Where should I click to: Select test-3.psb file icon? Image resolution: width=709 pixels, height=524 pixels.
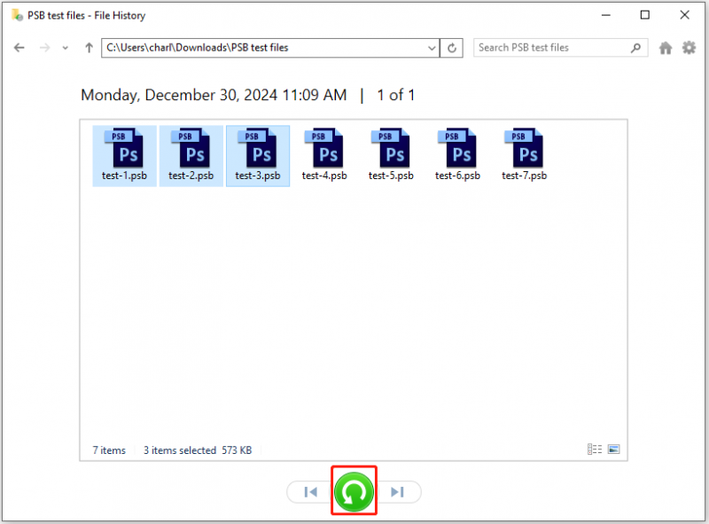pyautogui.click(x=258, y=155)
